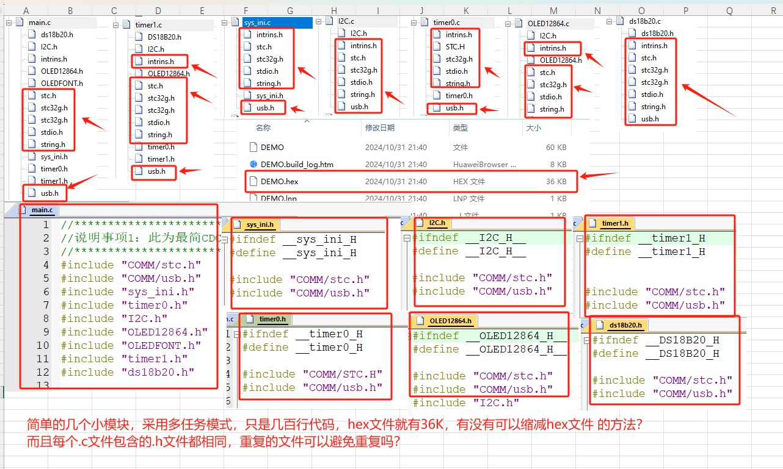The width and height of the screenshot is (783, 469).
Task: Sort file list by 类型 column
Action: [x=460, y=128]
